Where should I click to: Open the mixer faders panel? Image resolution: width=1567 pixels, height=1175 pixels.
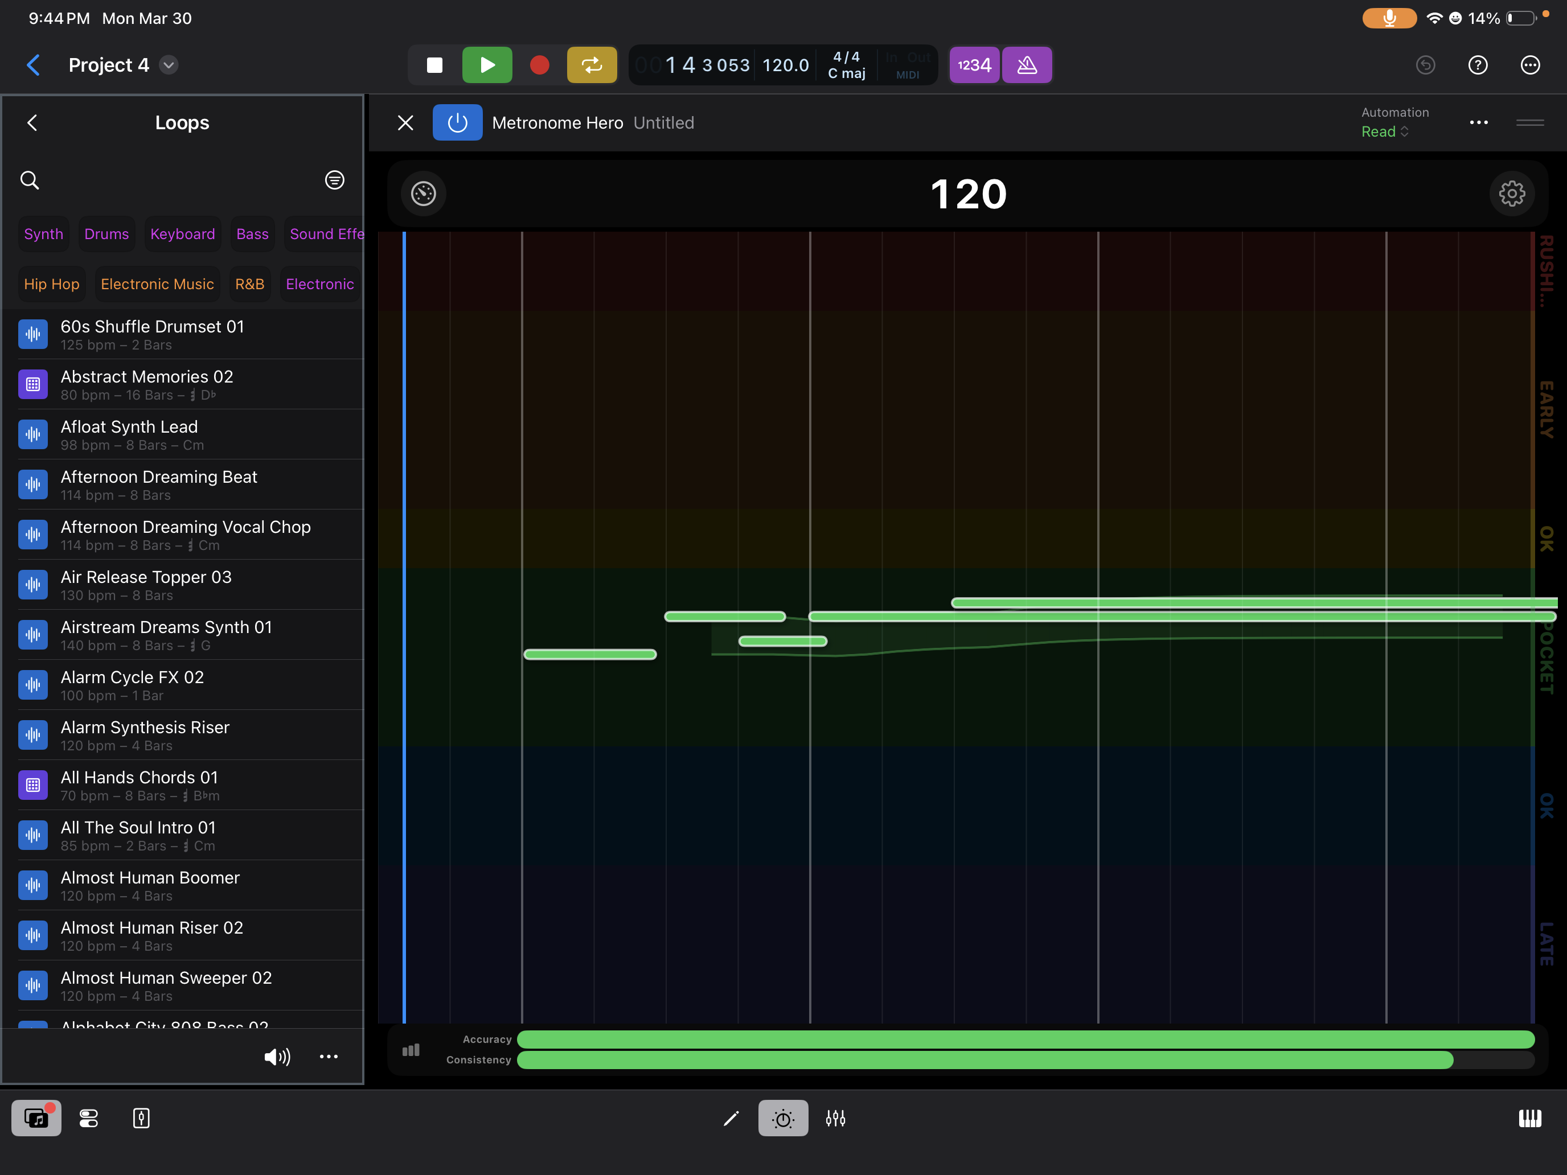pos(835,1118)
